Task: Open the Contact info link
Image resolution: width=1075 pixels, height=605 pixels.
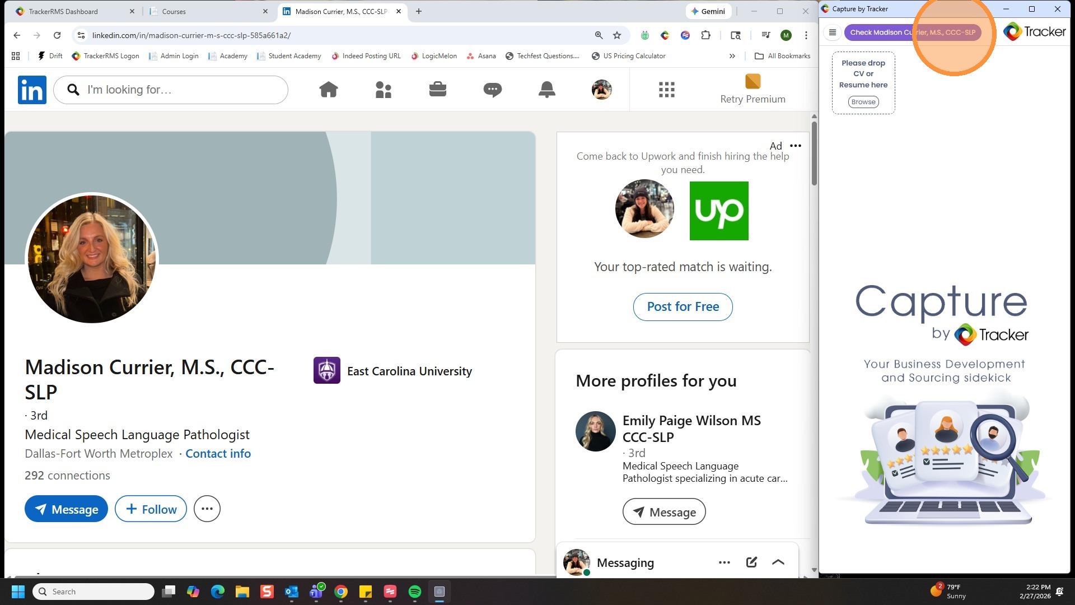Action: [218, 454]
